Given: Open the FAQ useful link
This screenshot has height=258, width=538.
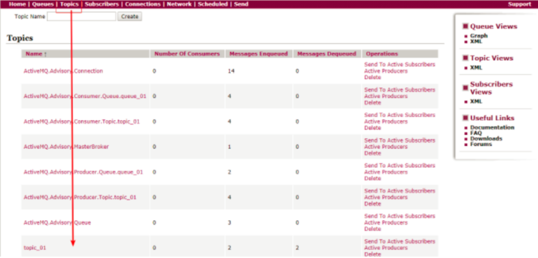Looking at the screenshot, I should (x=476, y=133).
